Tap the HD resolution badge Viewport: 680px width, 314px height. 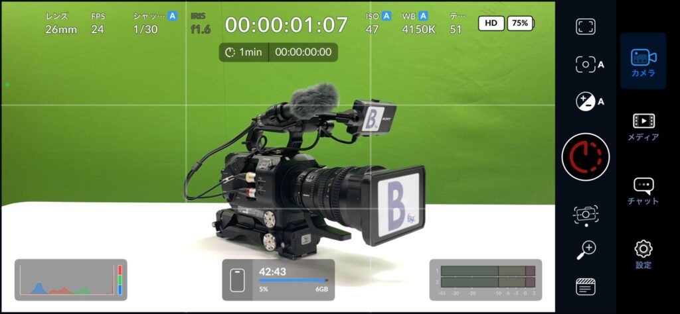(491, 23)
